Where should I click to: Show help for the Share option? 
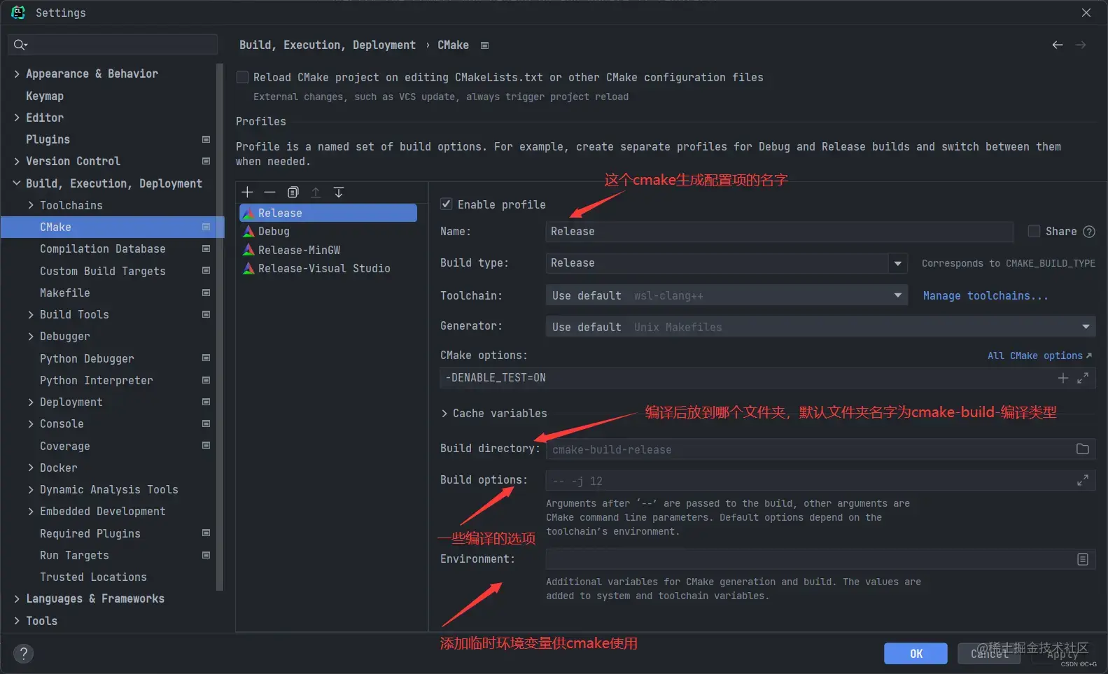[1089, 232]
